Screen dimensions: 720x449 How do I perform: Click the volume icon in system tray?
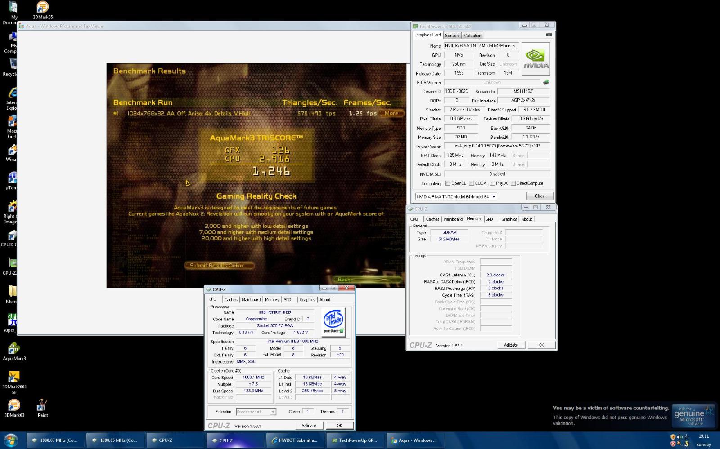[x=679, y=436]
